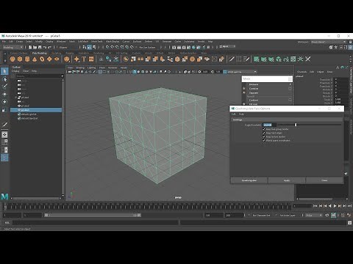Open the Modeling menu set dropdown

(x=13, y=47)
